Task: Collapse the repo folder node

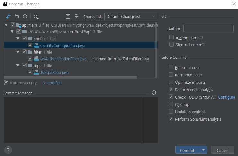Action: click(x=18, y=65)
